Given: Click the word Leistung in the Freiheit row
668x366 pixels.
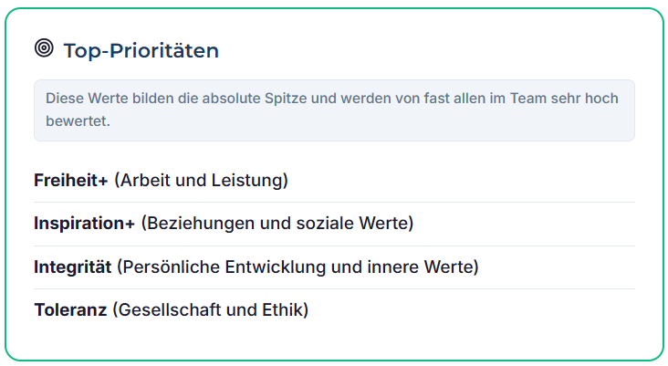Looking at the screenshot, I should point(254,180).
